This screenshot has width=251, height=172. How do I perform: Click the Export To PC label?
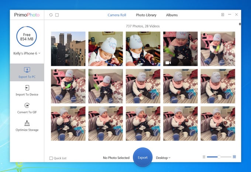(x=27, y=77)
